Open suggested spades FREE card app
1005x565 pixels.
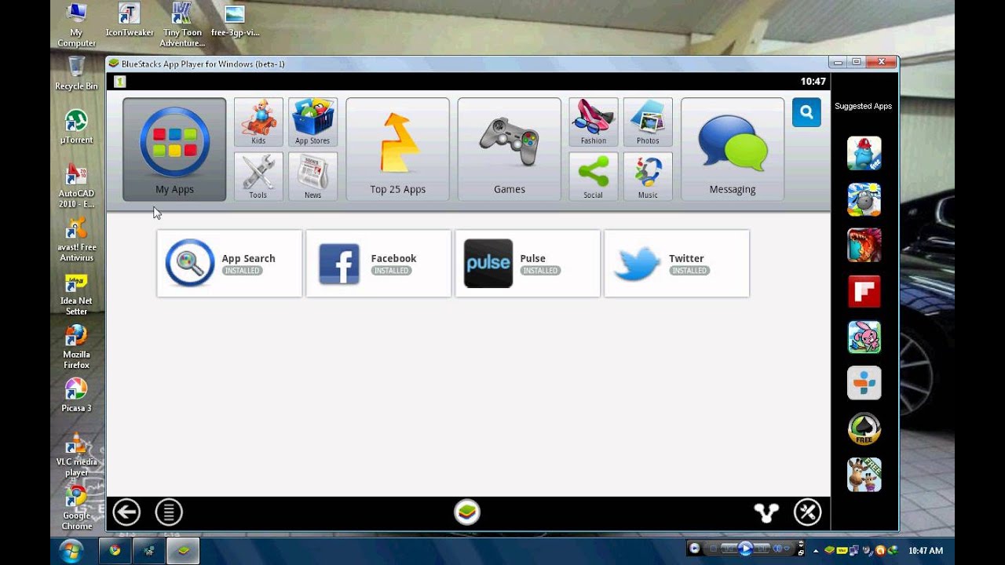[864, 428]
